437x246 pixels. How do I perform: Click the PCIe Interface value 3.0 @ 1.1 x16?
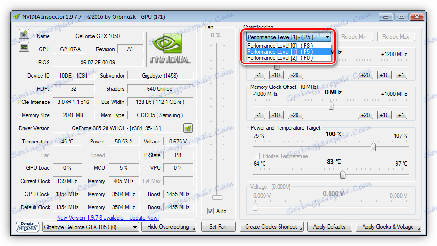click(73, 102)
